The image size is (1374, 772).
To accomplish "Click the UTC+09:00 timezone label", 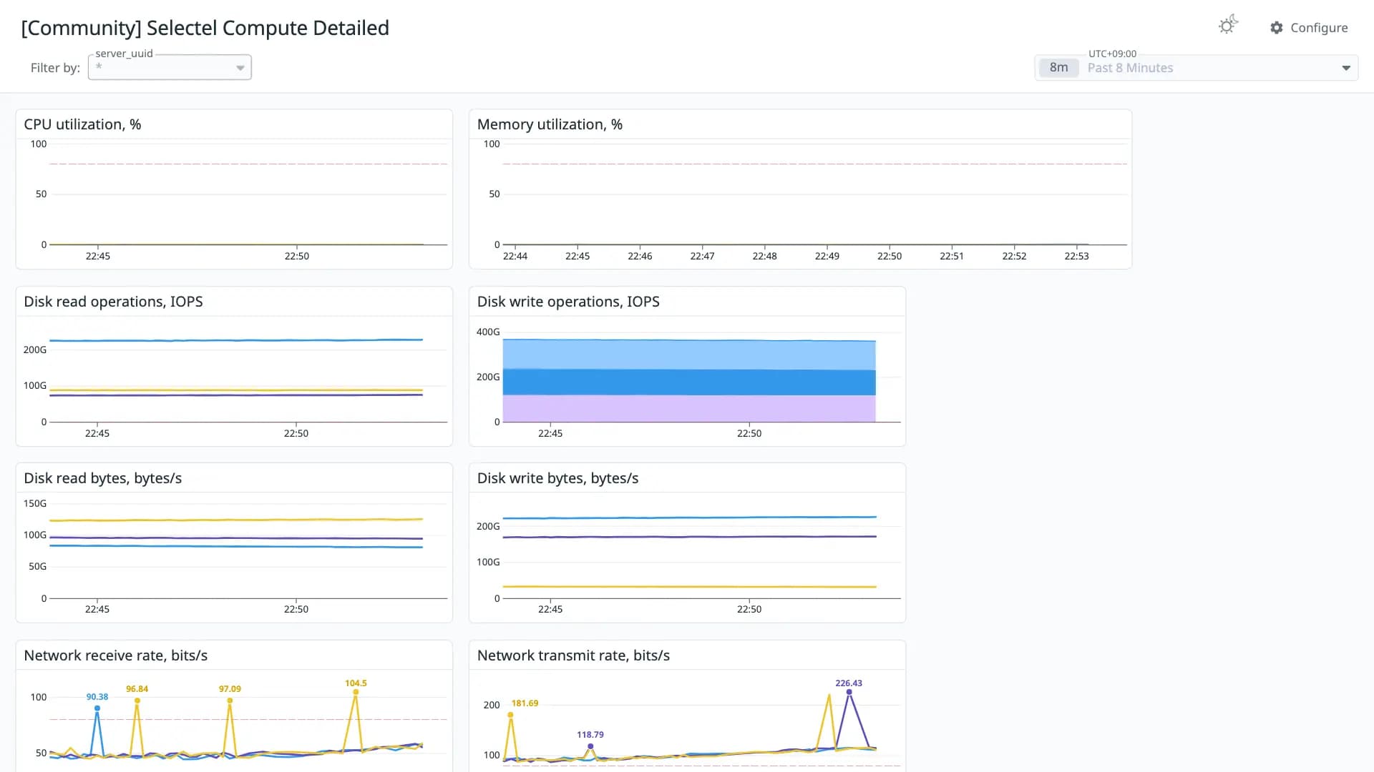I will (1112, 54).
